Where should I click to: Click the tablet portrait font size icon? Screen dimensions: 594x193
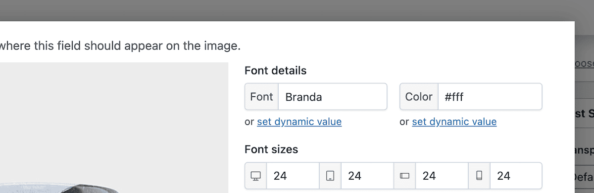coord(331,176)
